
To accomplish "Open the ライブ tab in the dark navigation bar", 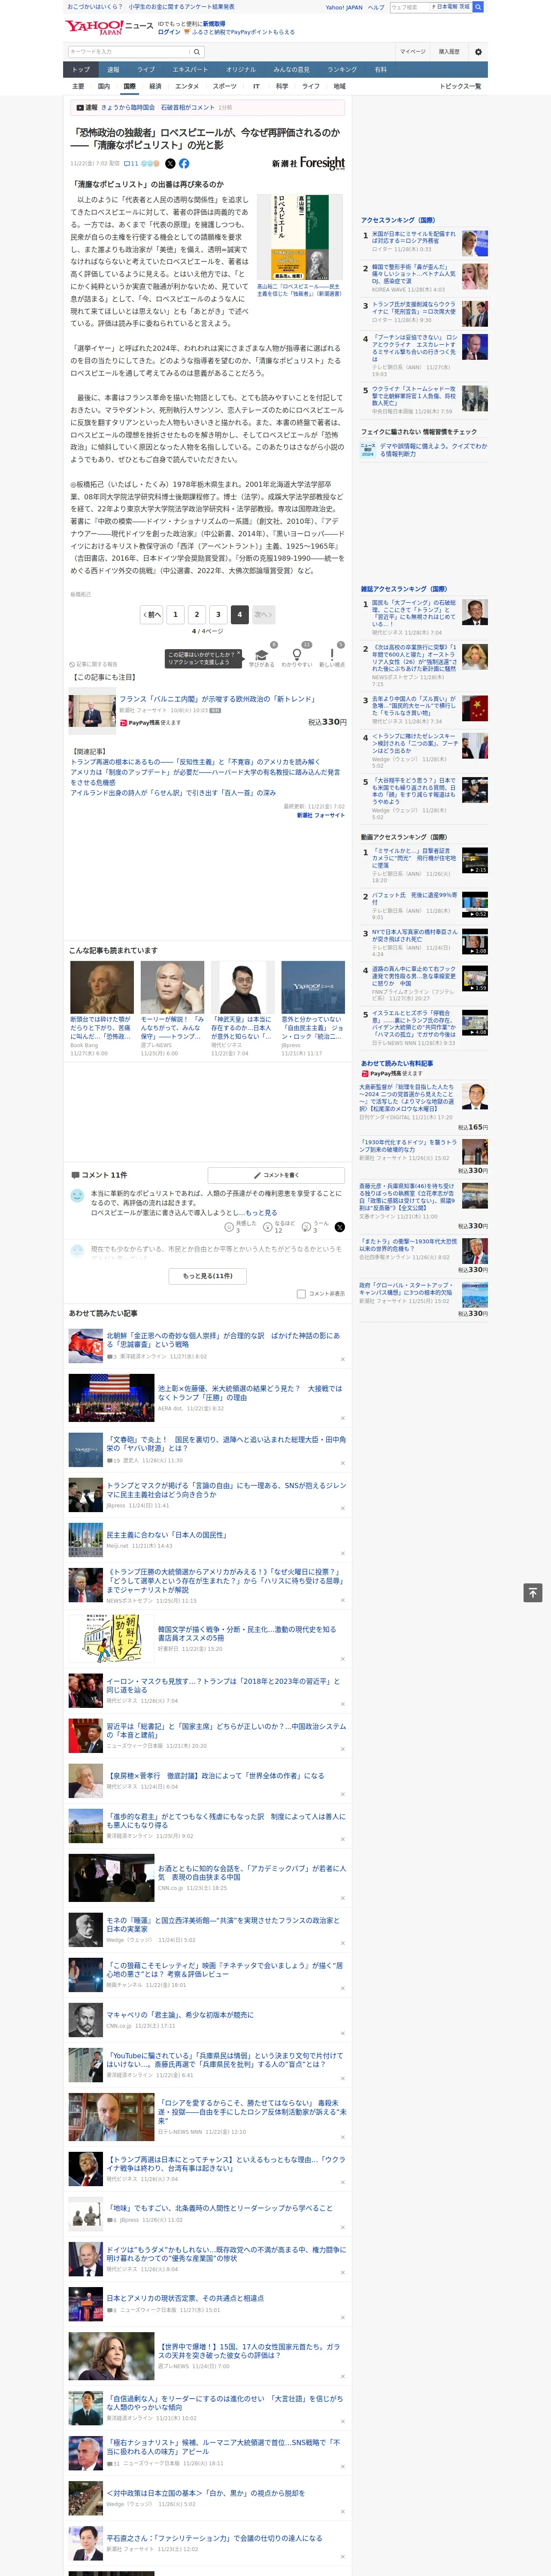I will 146,70.
